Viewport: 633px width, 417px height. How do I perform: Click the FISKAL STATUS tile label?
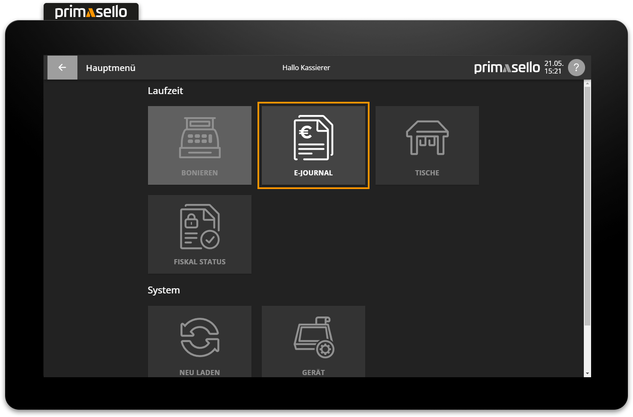point(200,262)
